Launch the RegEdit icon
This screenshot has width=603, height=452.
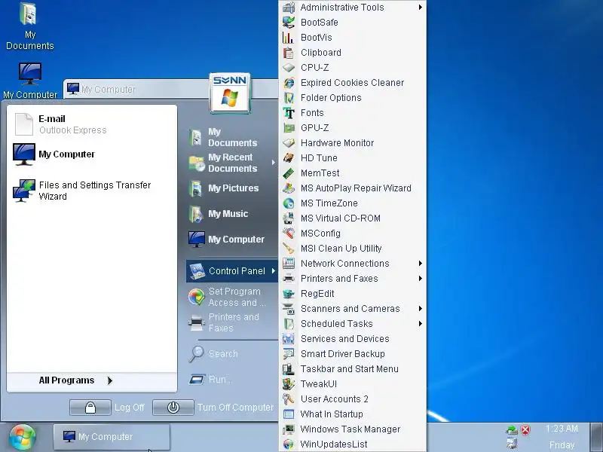pyautogui.click(x=289, y=294)
